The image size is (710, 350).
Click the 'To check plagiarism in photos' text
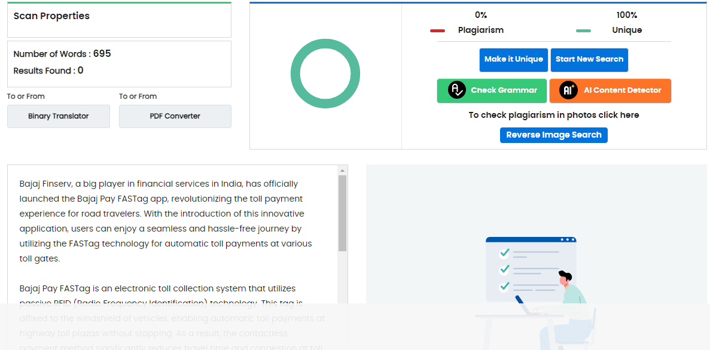tap(553, 115)
